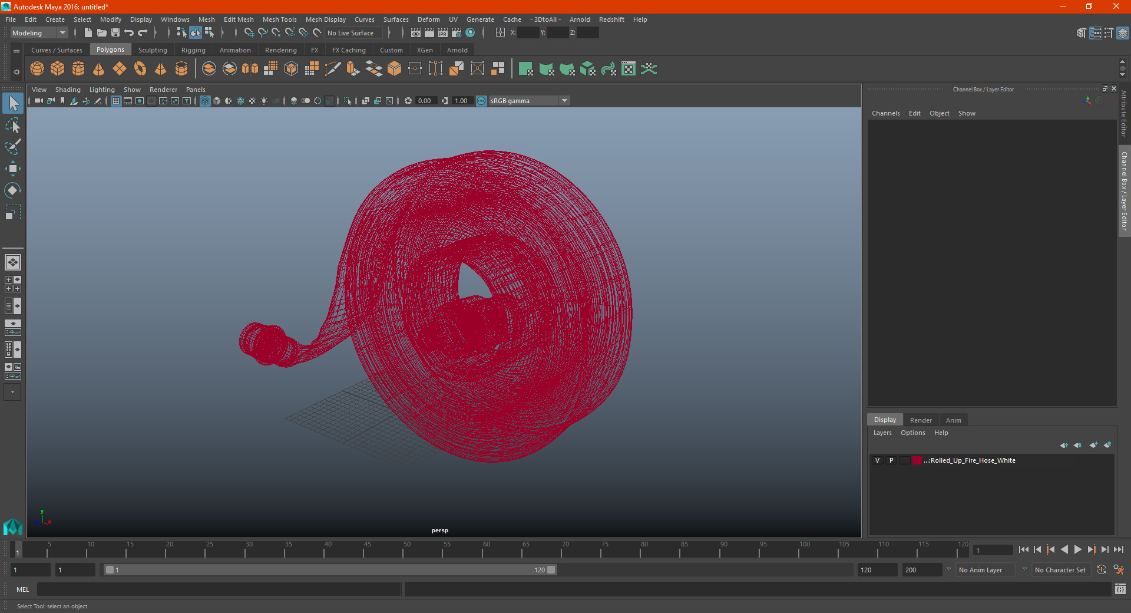Select the Lasso Select tool

(13, 126)
